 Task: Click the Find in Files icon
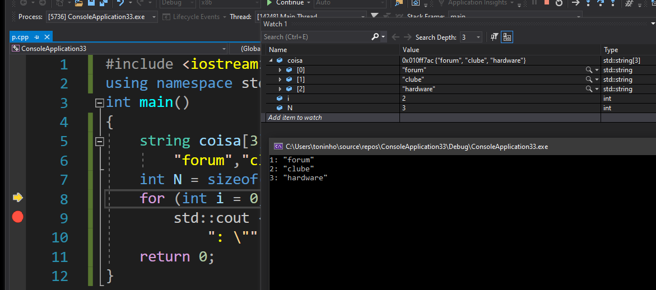398,2
